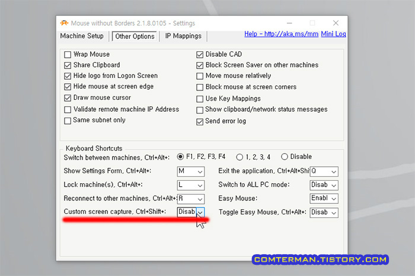
Task: Click the 'Easy Mouse:' label
Action: pos(238,199)
